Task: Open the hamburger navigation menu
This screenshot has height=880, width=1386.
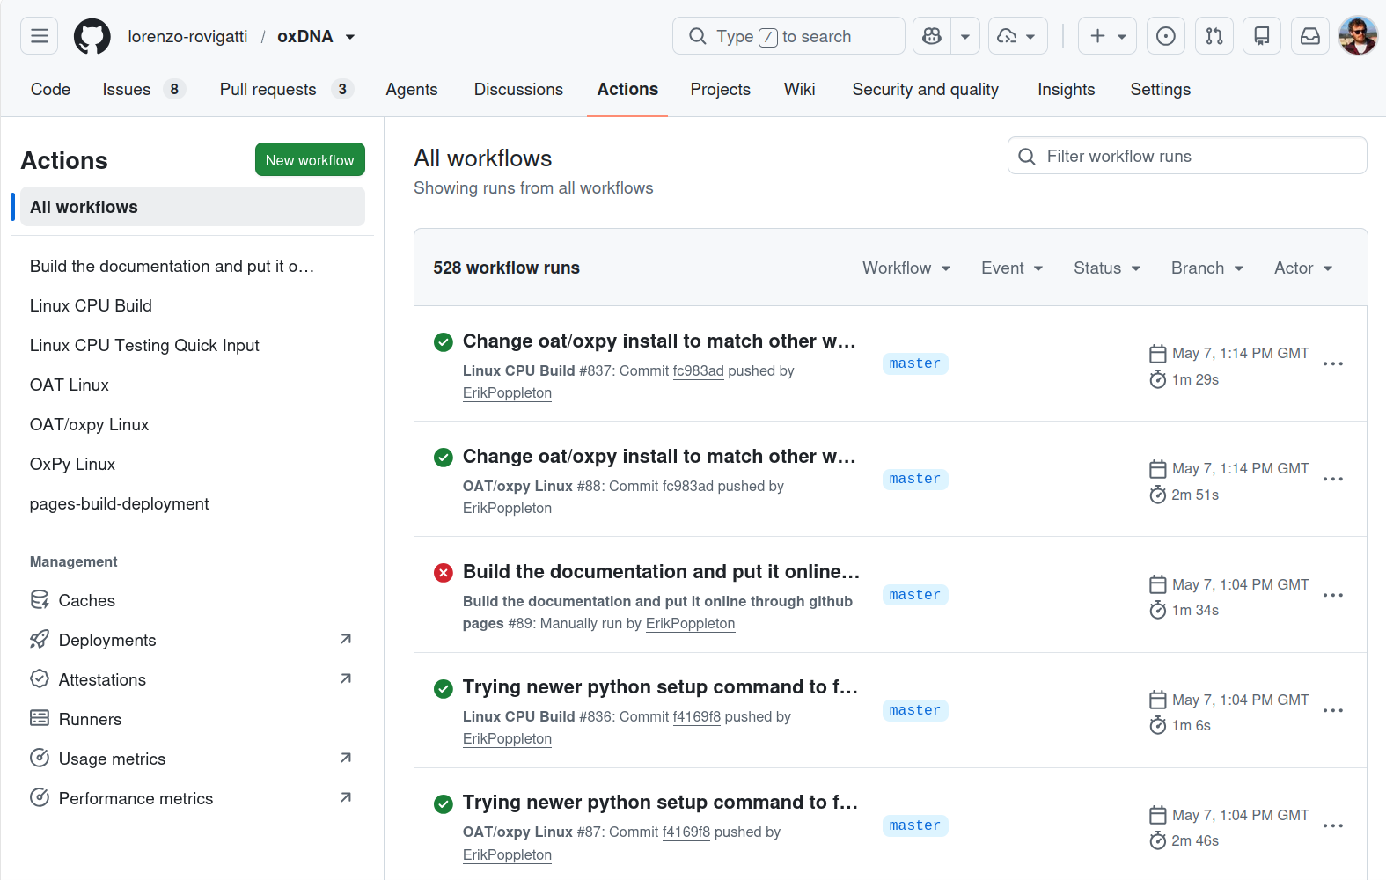Action: pos(40,36)
